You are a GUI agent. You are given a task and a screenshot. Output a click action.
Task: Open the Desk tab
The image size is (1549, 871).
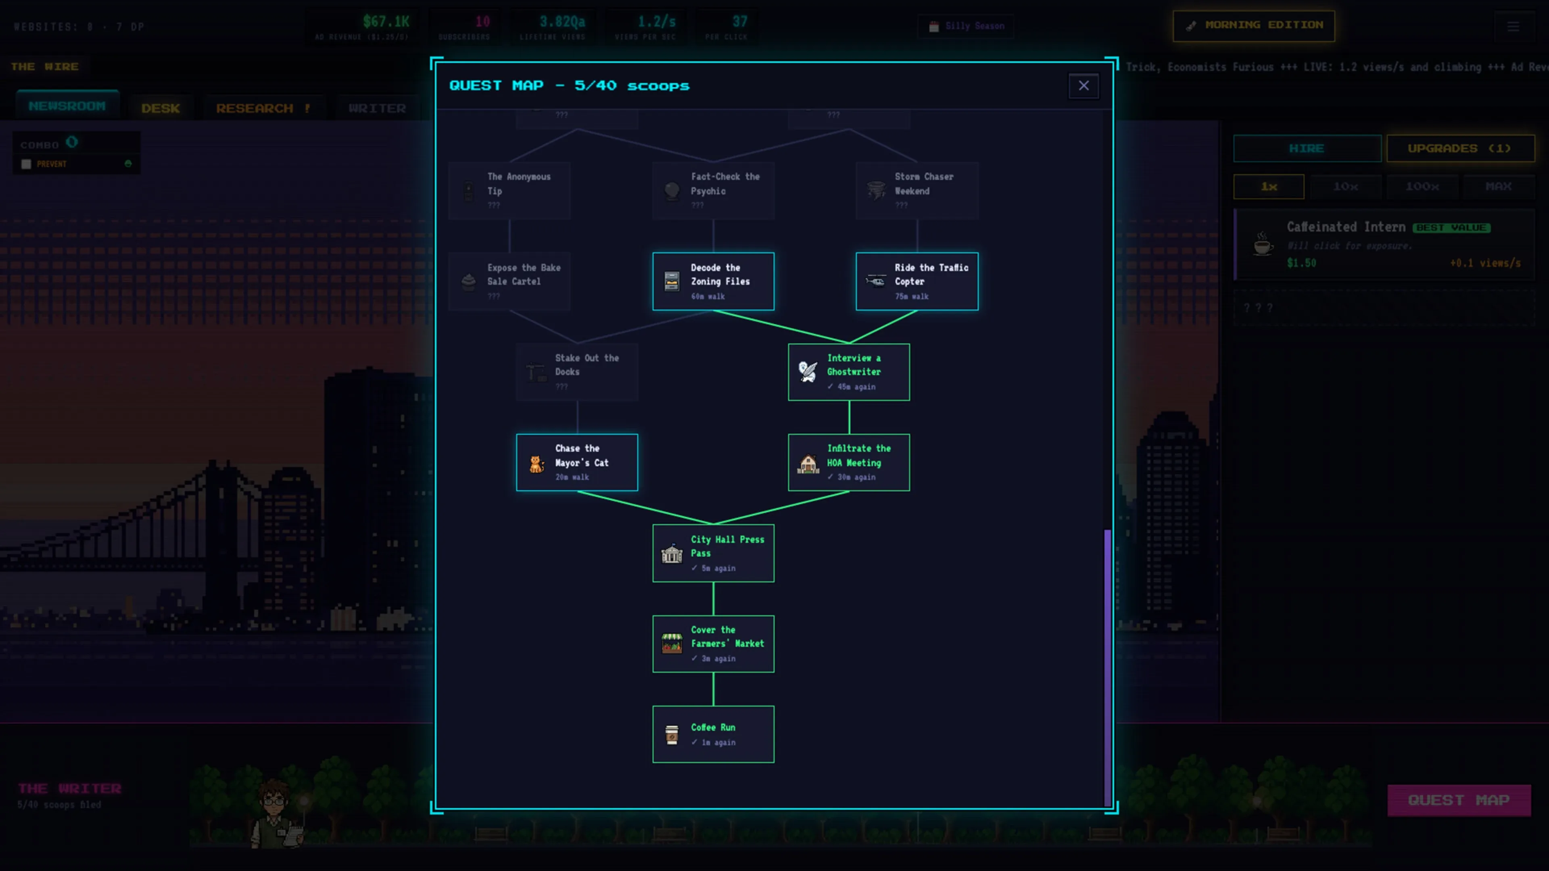(161, 108)
